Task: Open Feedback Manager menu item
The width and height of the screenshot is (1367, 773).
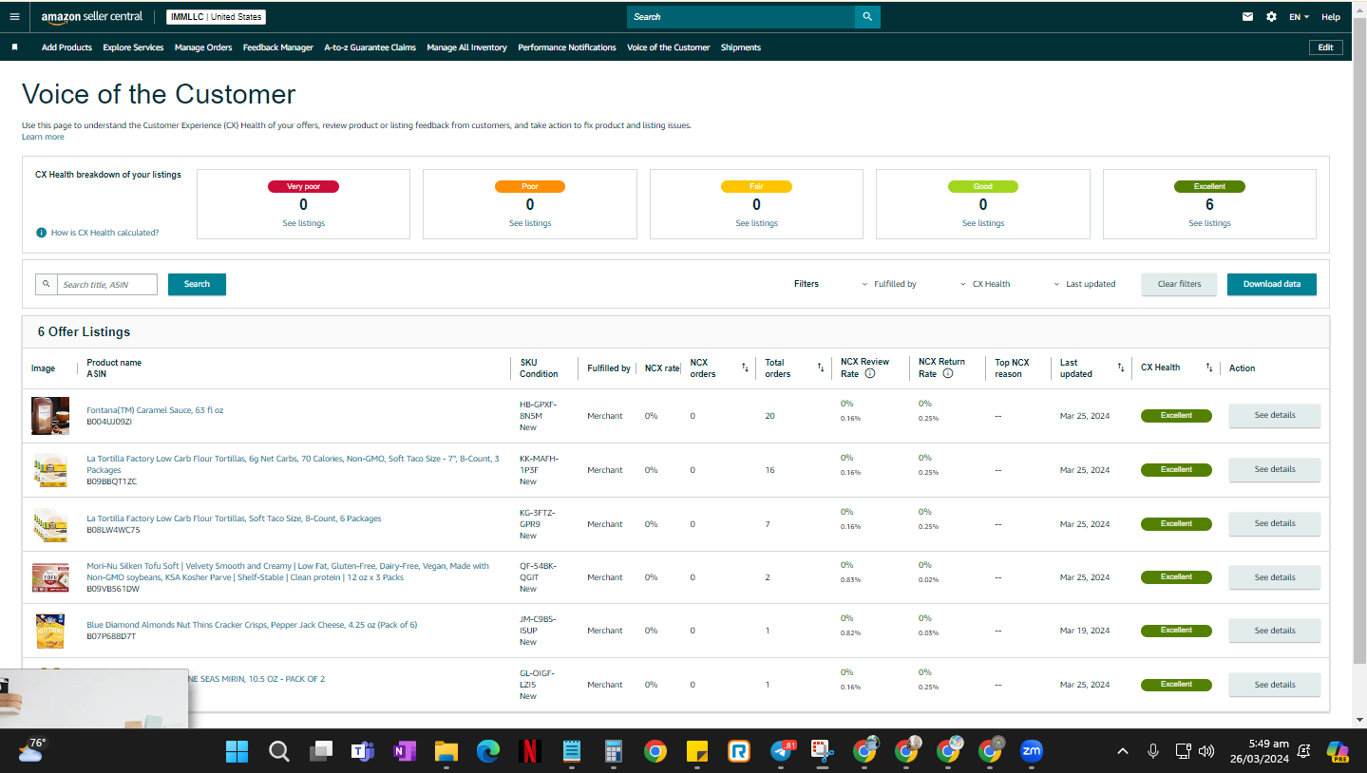Action: (x=278, y=47)
